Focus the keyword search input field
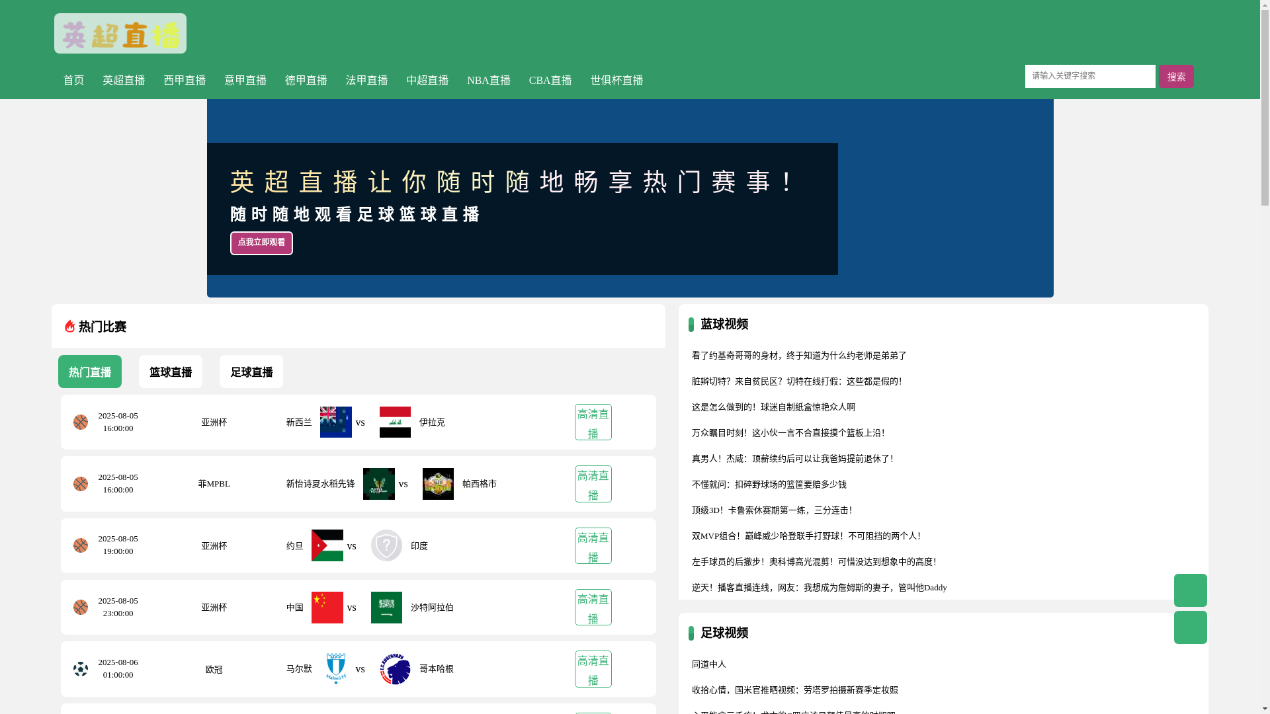The width and height of the screenshot is (1270, 714). [1090, 76]
